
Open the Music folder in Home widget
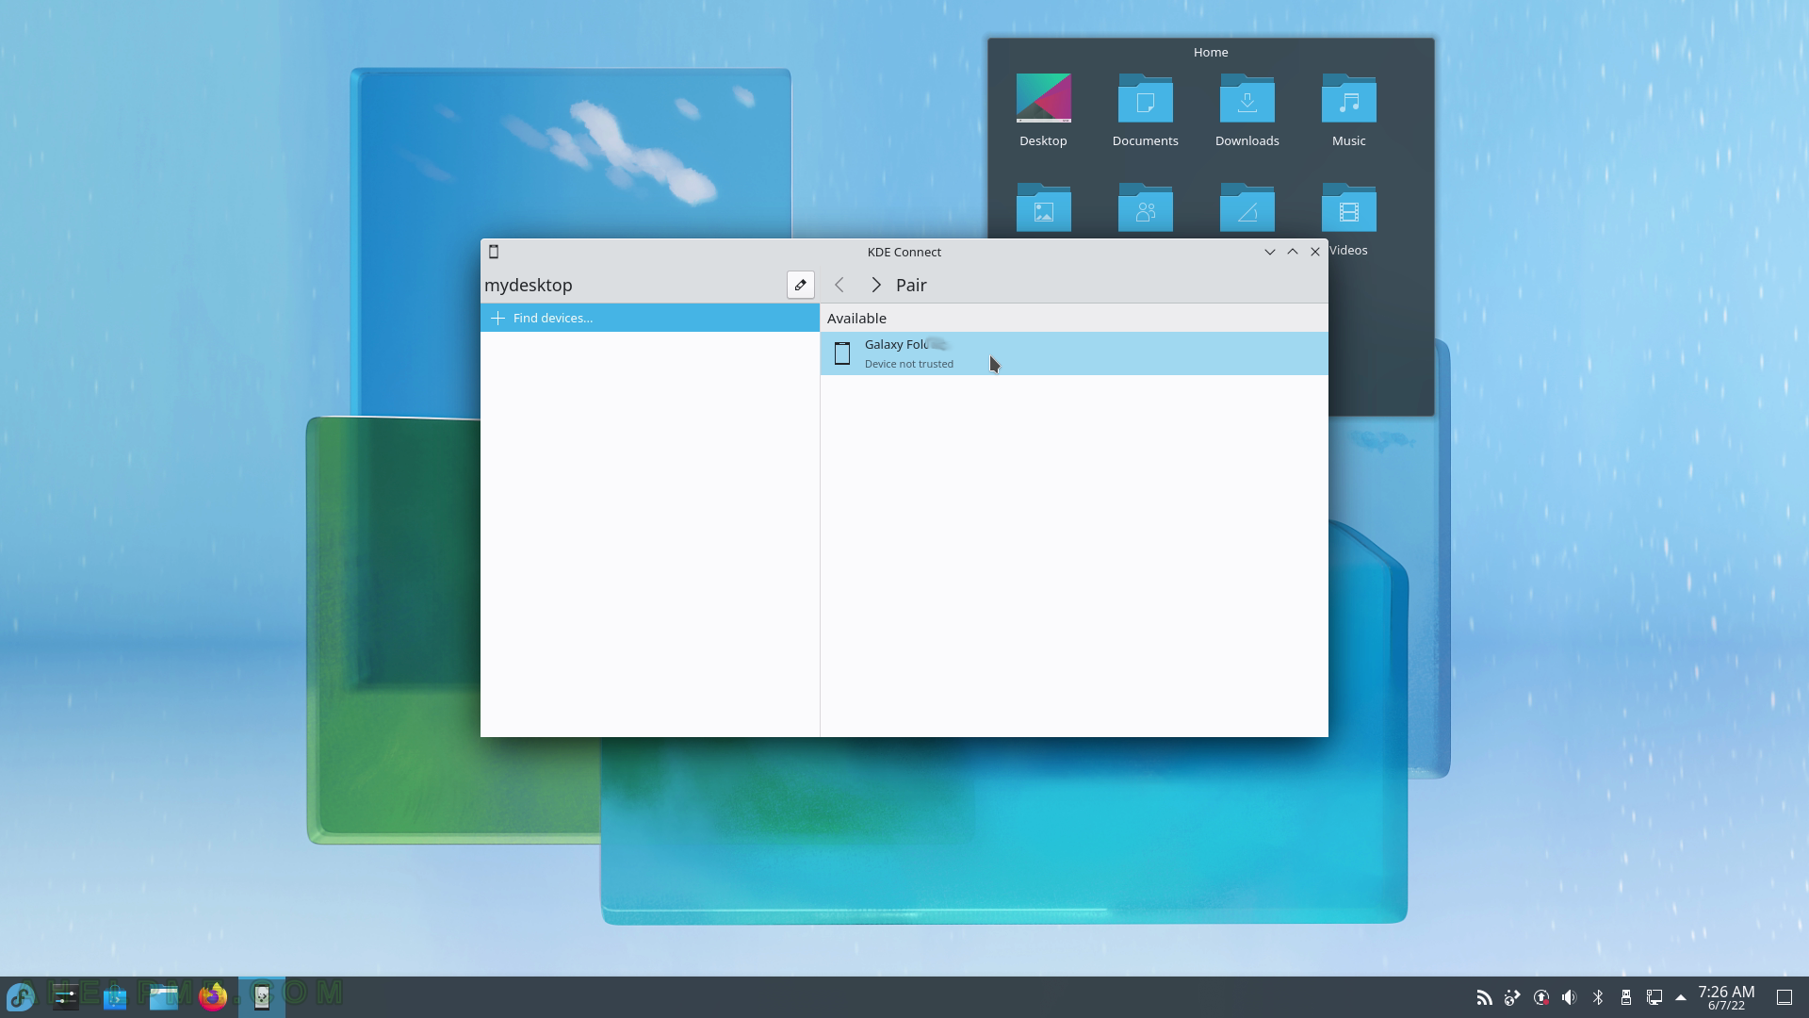(x=1348, y=110)
